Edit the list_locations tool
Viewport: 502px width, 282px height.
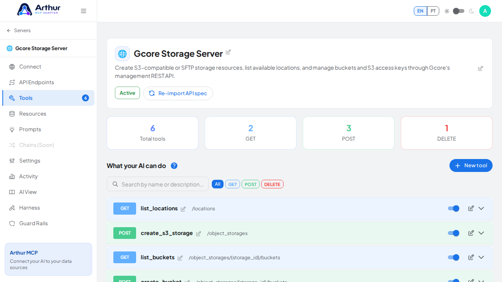tap(471, 208)
